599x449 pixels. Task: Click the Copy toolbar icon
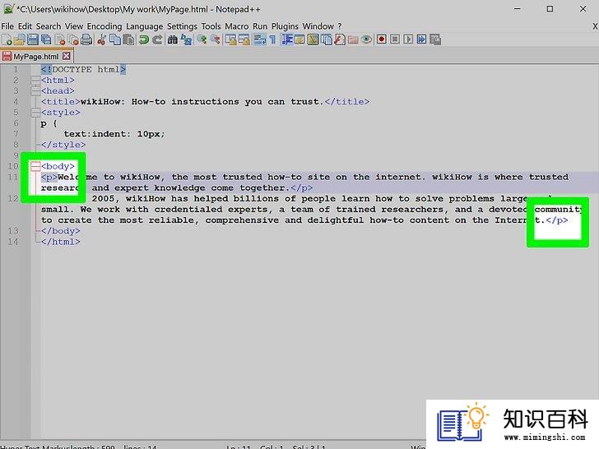[x=115, y=39]
